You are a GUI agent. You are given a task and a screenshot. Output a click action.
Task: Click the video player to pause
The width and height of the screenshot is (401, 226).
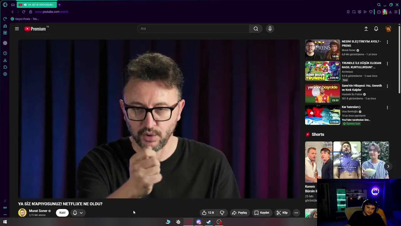point(159,119)
